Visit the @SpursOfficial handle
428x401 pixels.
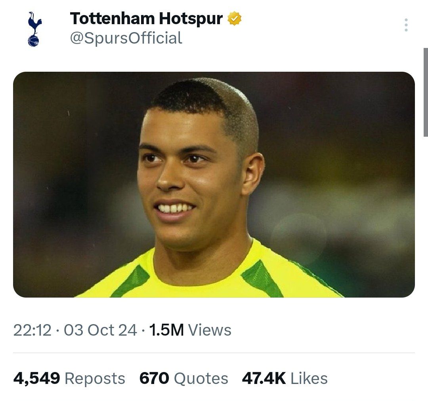(126, 38)
